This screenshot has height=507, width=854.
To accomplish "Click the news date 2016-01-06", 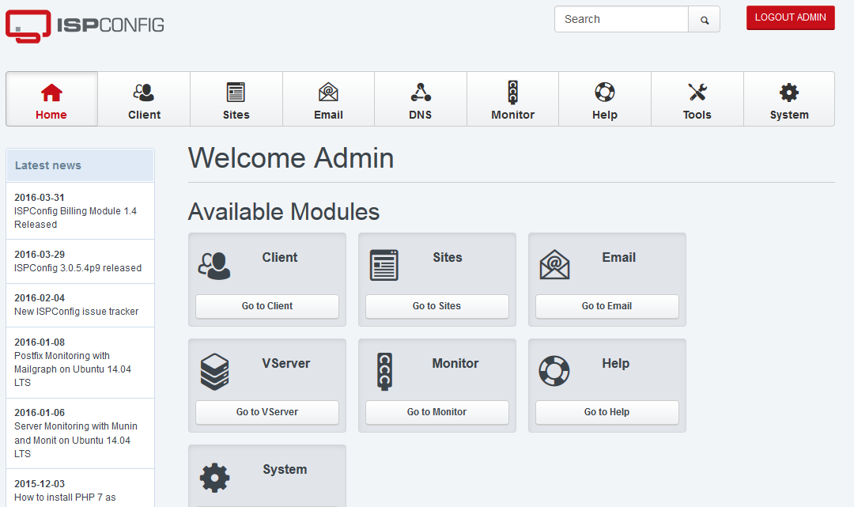I will (40, 413).
